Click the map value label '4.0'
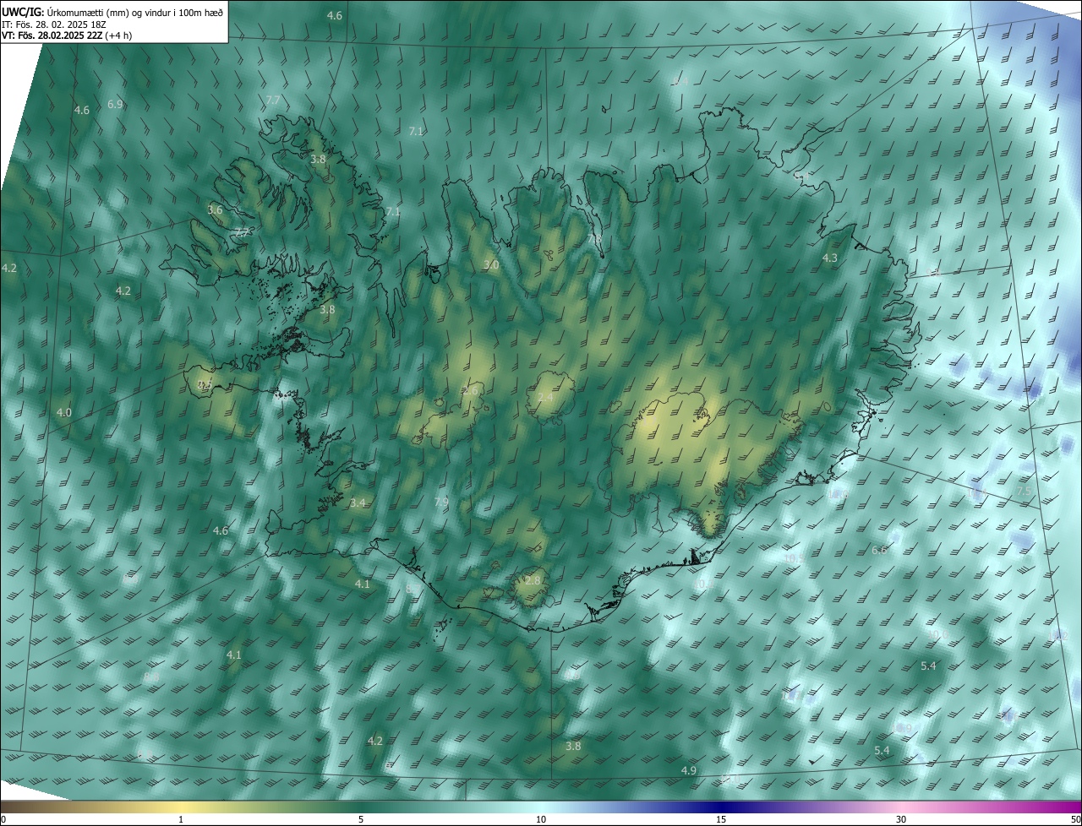 64,413
